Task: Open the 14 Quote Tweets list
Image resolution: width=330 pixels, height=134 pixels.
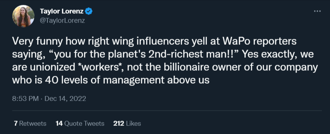Action: (80, 123)
